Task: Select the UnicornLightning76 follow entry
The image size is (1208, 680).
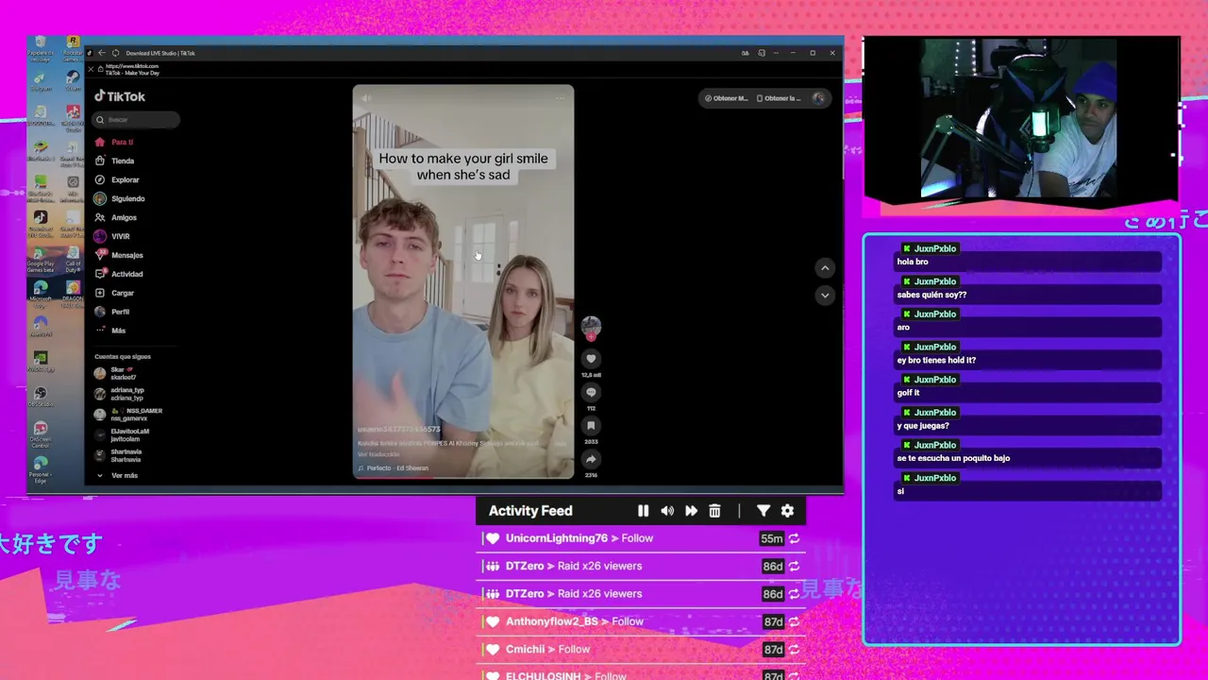Action: 642,538
